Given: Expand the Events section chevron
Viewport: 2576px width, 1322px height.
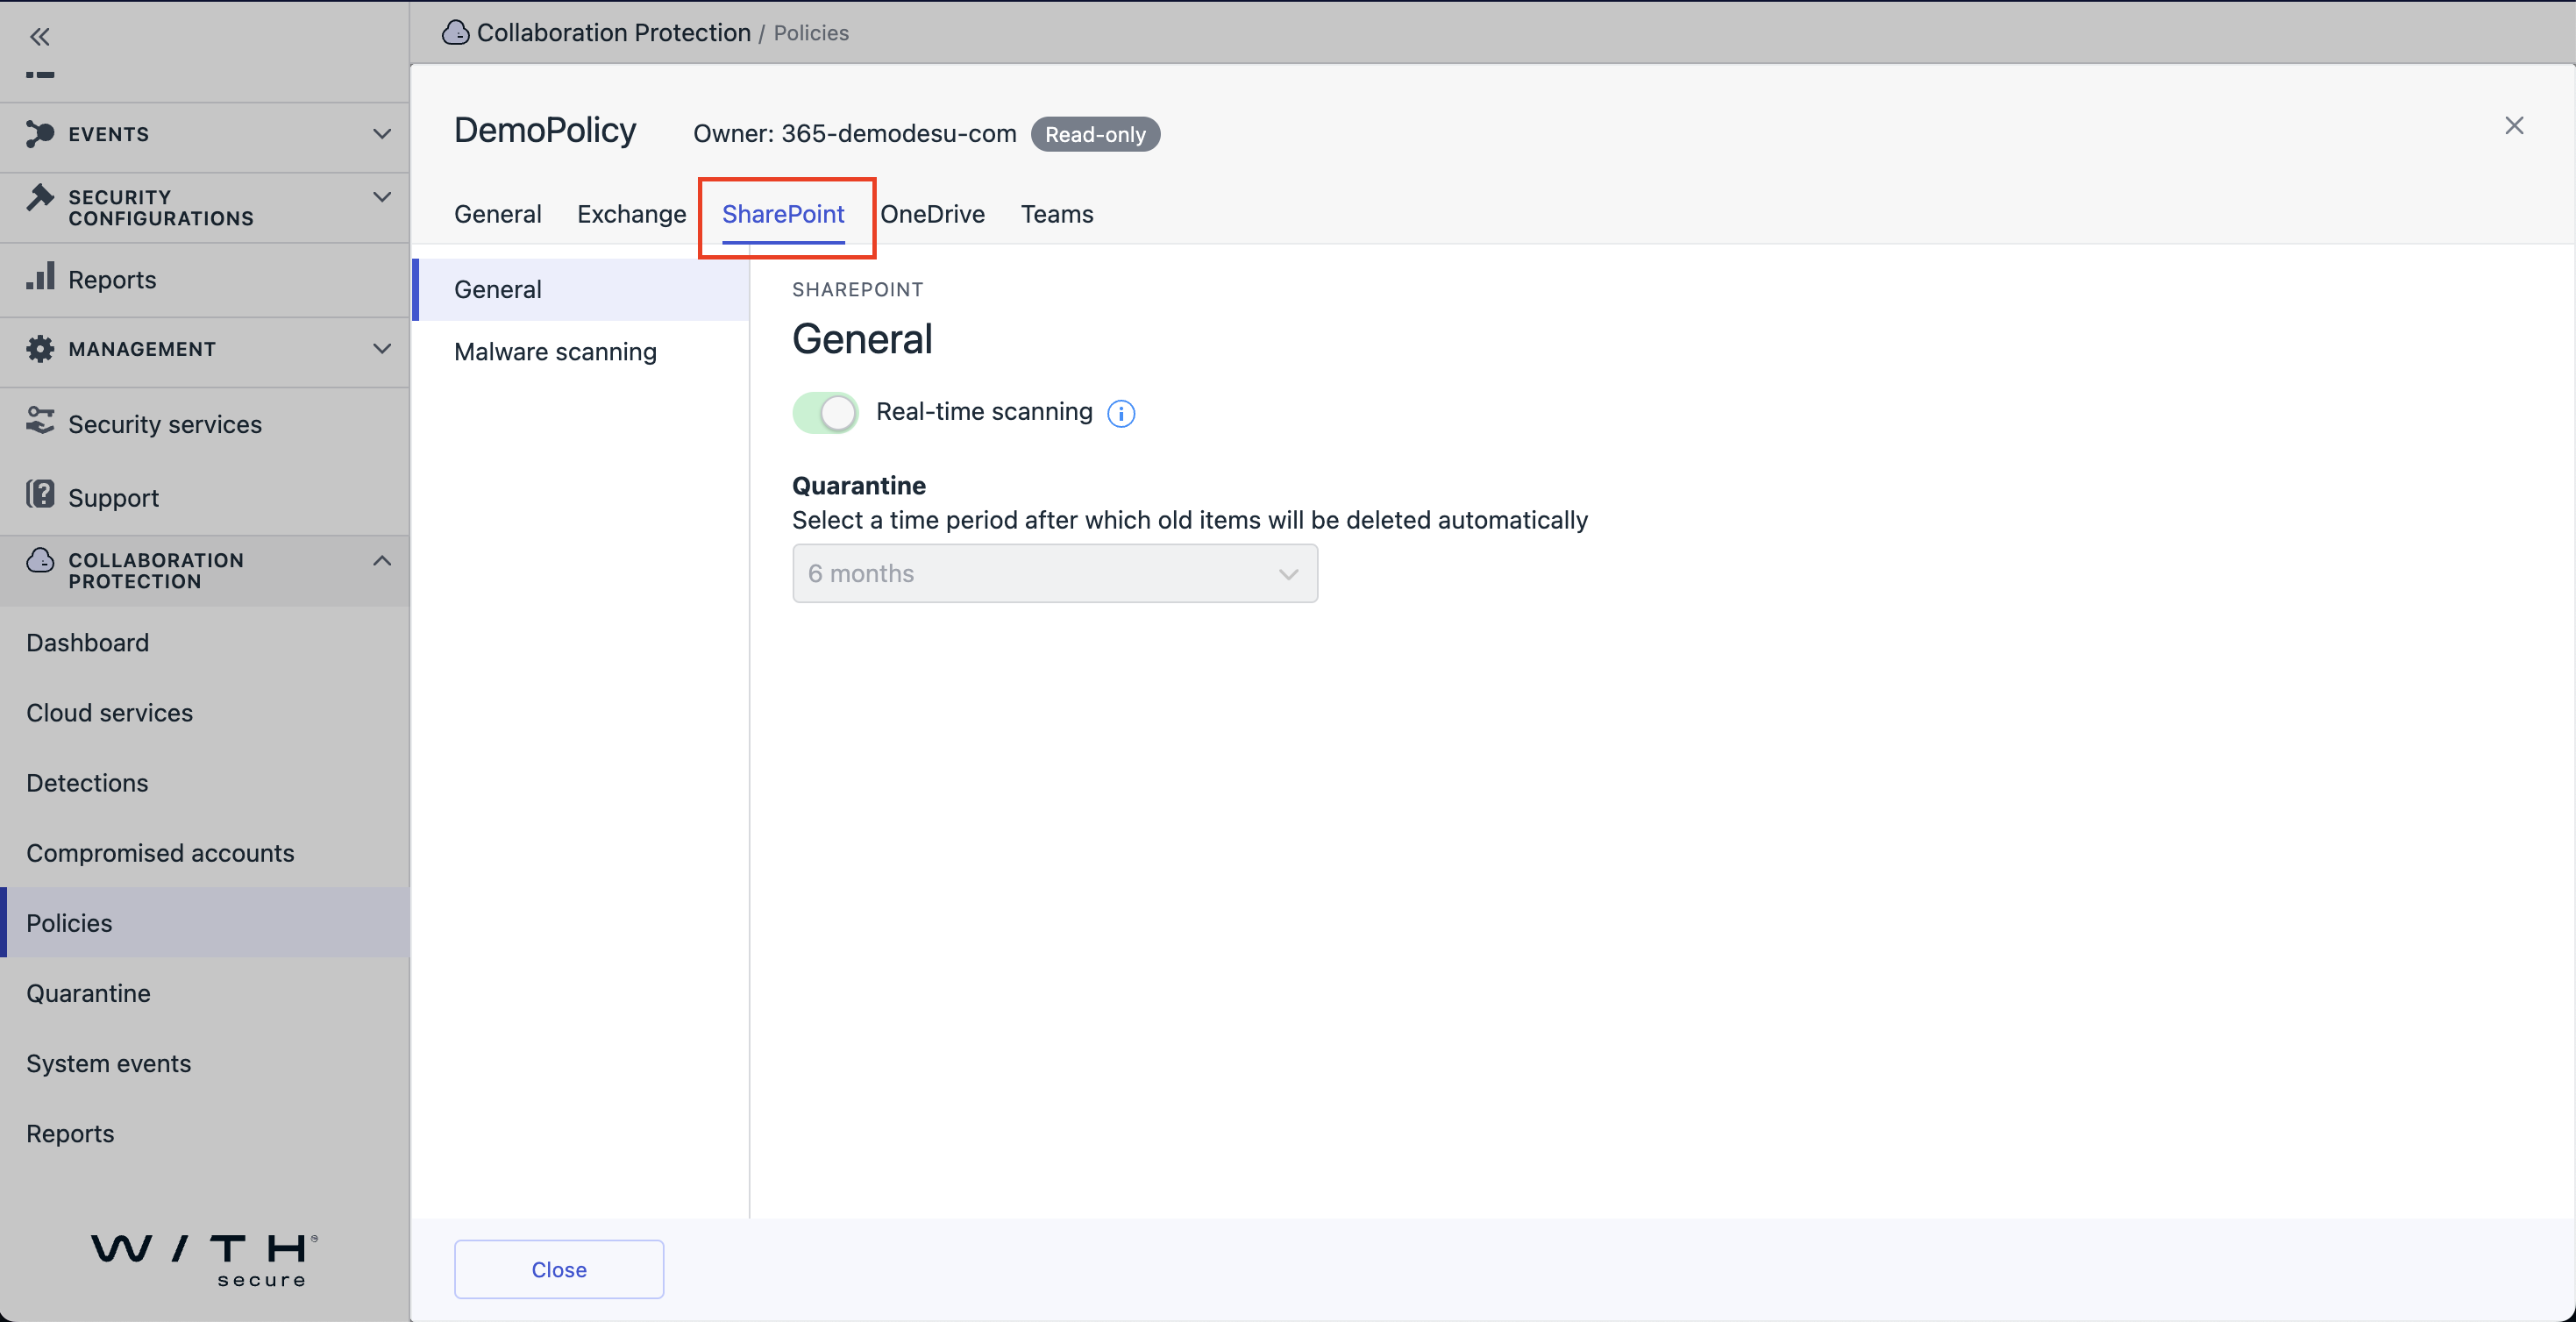Looking at the screenshot, I should [382, 134].
